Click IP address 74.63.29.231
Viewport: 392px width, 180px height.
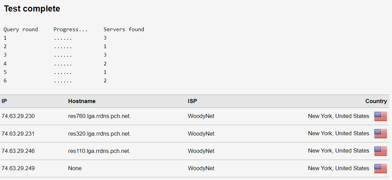(18, 134)
